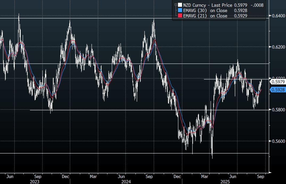Viewport: 286px width, 184px height.
Task: Collapse the legend tree box icon
Action: tap(175, 5)
